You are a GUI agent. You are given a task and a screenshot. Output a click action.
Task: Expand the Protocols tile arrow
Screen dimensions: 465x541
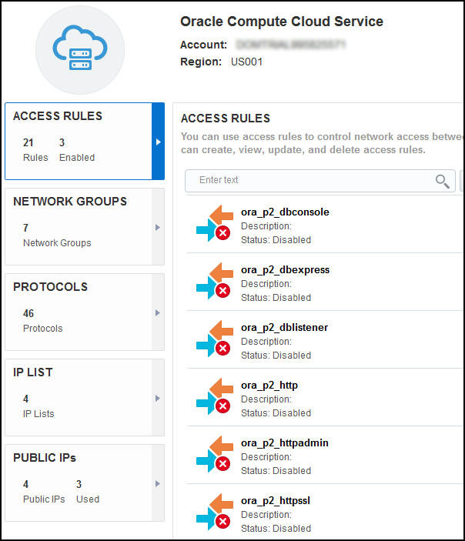coord(158,313)
